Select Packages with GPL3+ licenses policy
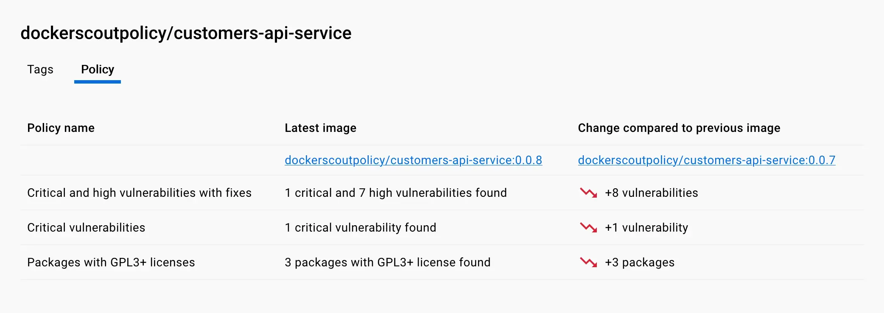The image size is (884, 313). [111, 263]
